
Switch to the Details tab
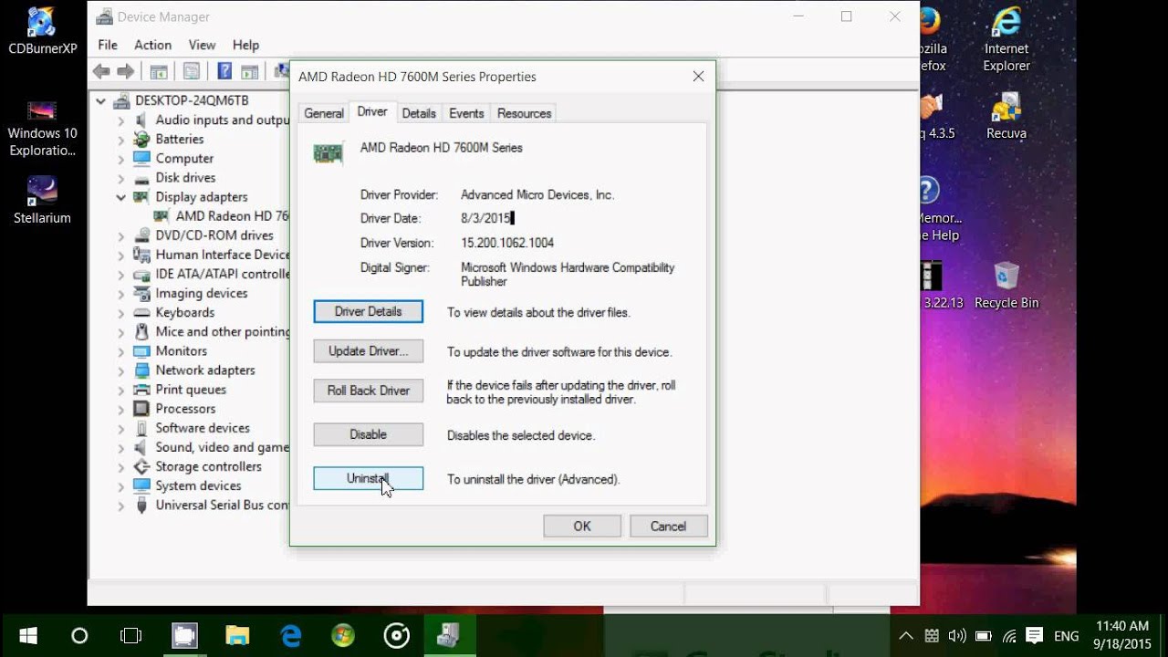click(x=419, y=113)
